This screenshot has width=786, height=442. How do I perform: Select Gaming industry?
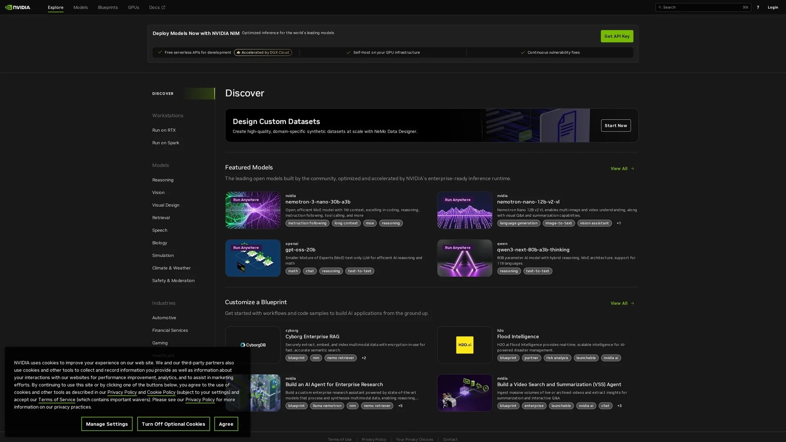[160, 343]
